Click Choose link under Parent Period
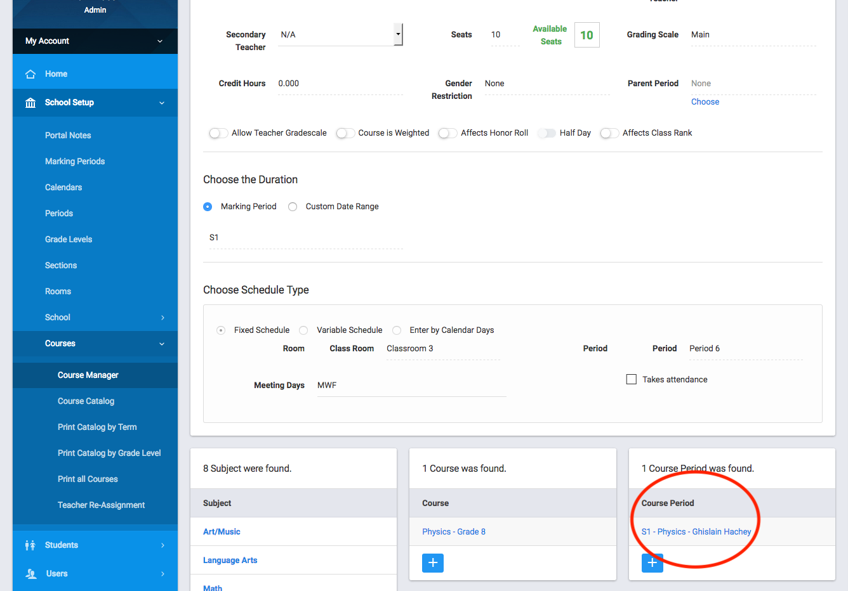This screenshot has height=591, width=848. click(705, 102)
